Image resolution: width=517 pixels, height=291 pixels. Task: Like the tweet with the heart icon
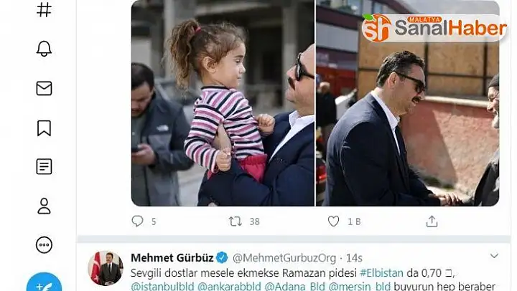coord(333,221)
